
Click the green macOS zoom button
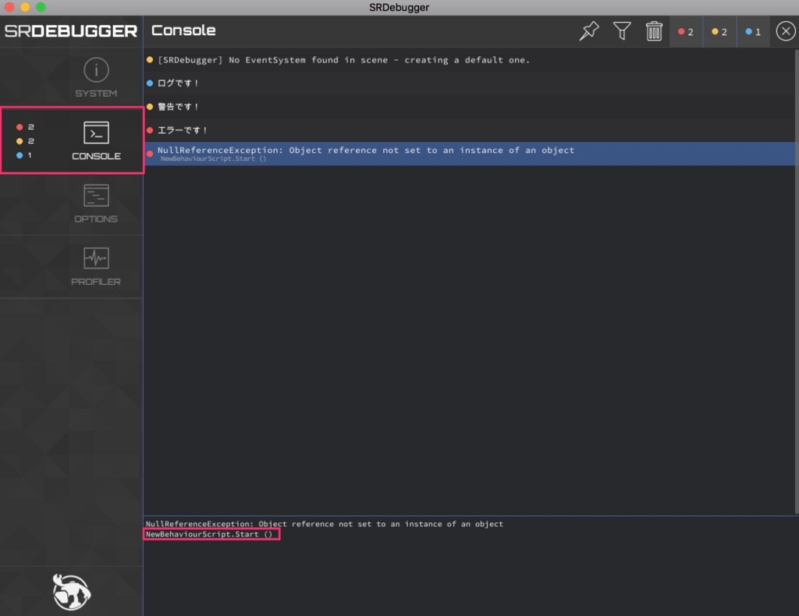tap(41, 7)
